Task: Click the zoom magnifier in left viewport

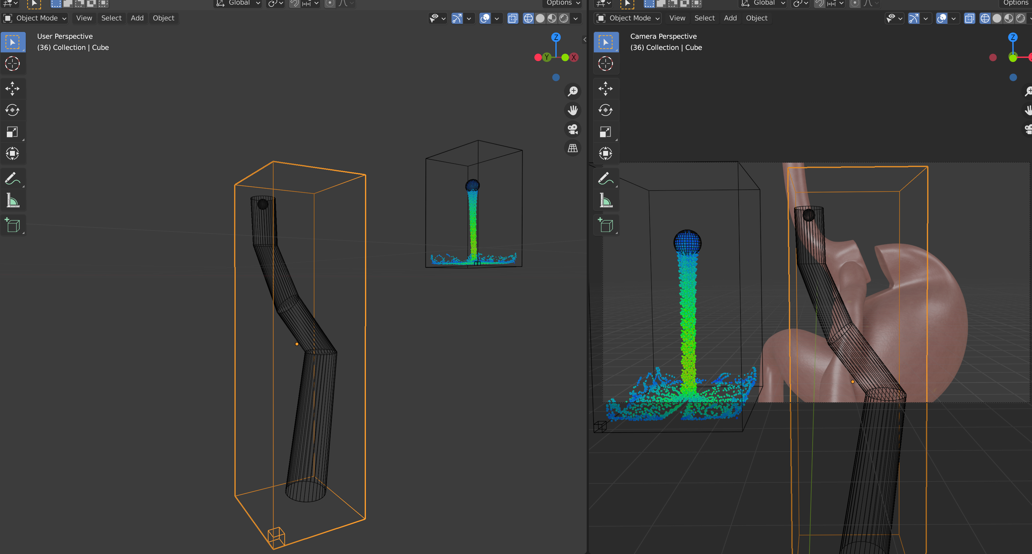Action: (x=573, y=91)
